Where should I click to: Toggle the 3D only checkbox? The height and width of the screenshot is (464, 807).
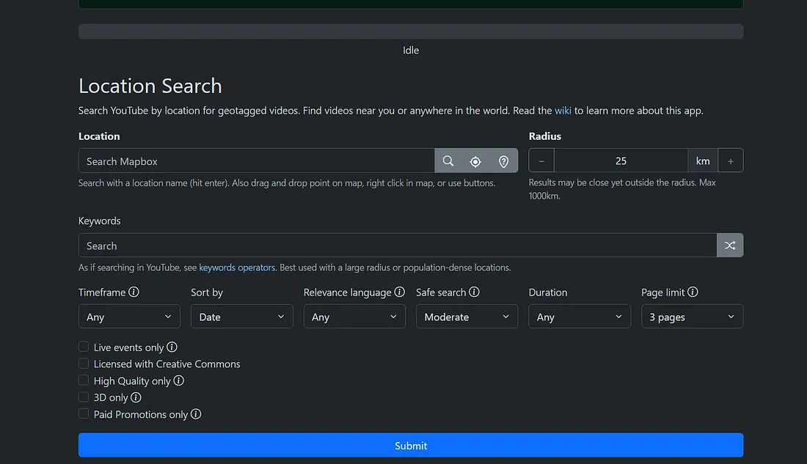point(84,397)
